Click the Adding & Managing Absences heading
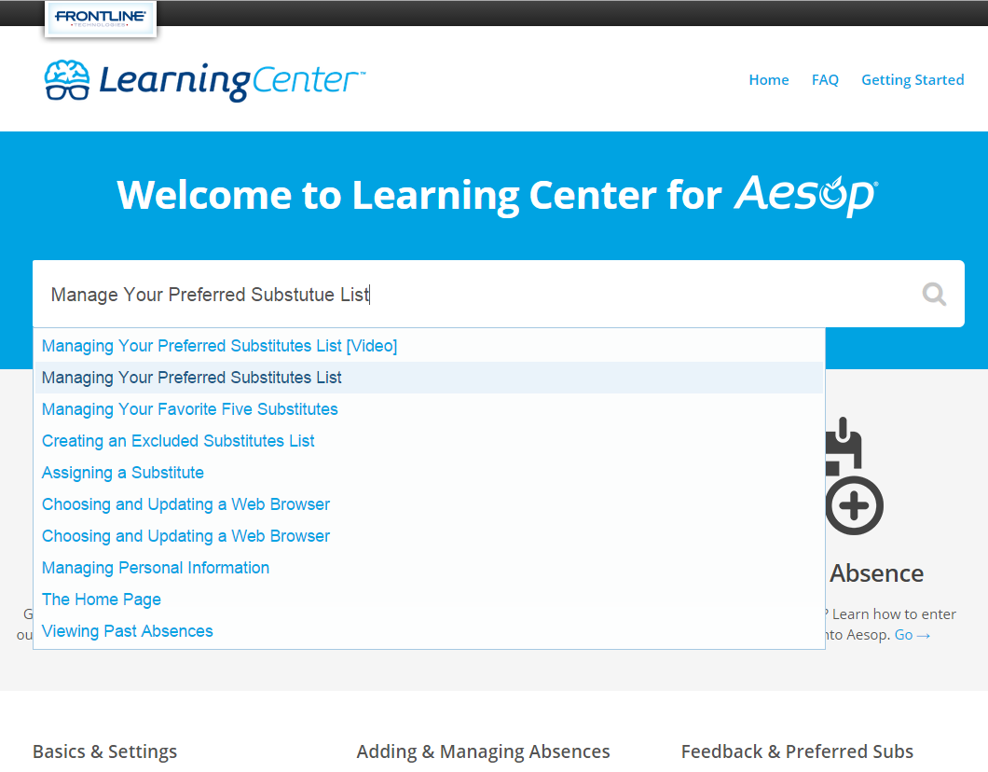Viewport: 988px width, 772px height. 484,751
